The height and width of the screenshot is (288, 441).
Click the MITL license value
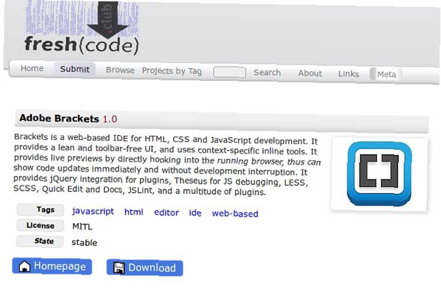click(x=82, y=226)
